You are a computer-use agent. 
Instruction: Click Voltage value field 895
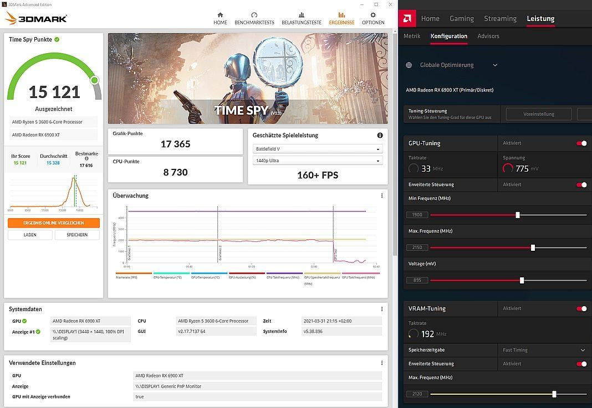(x=417, y=280)
